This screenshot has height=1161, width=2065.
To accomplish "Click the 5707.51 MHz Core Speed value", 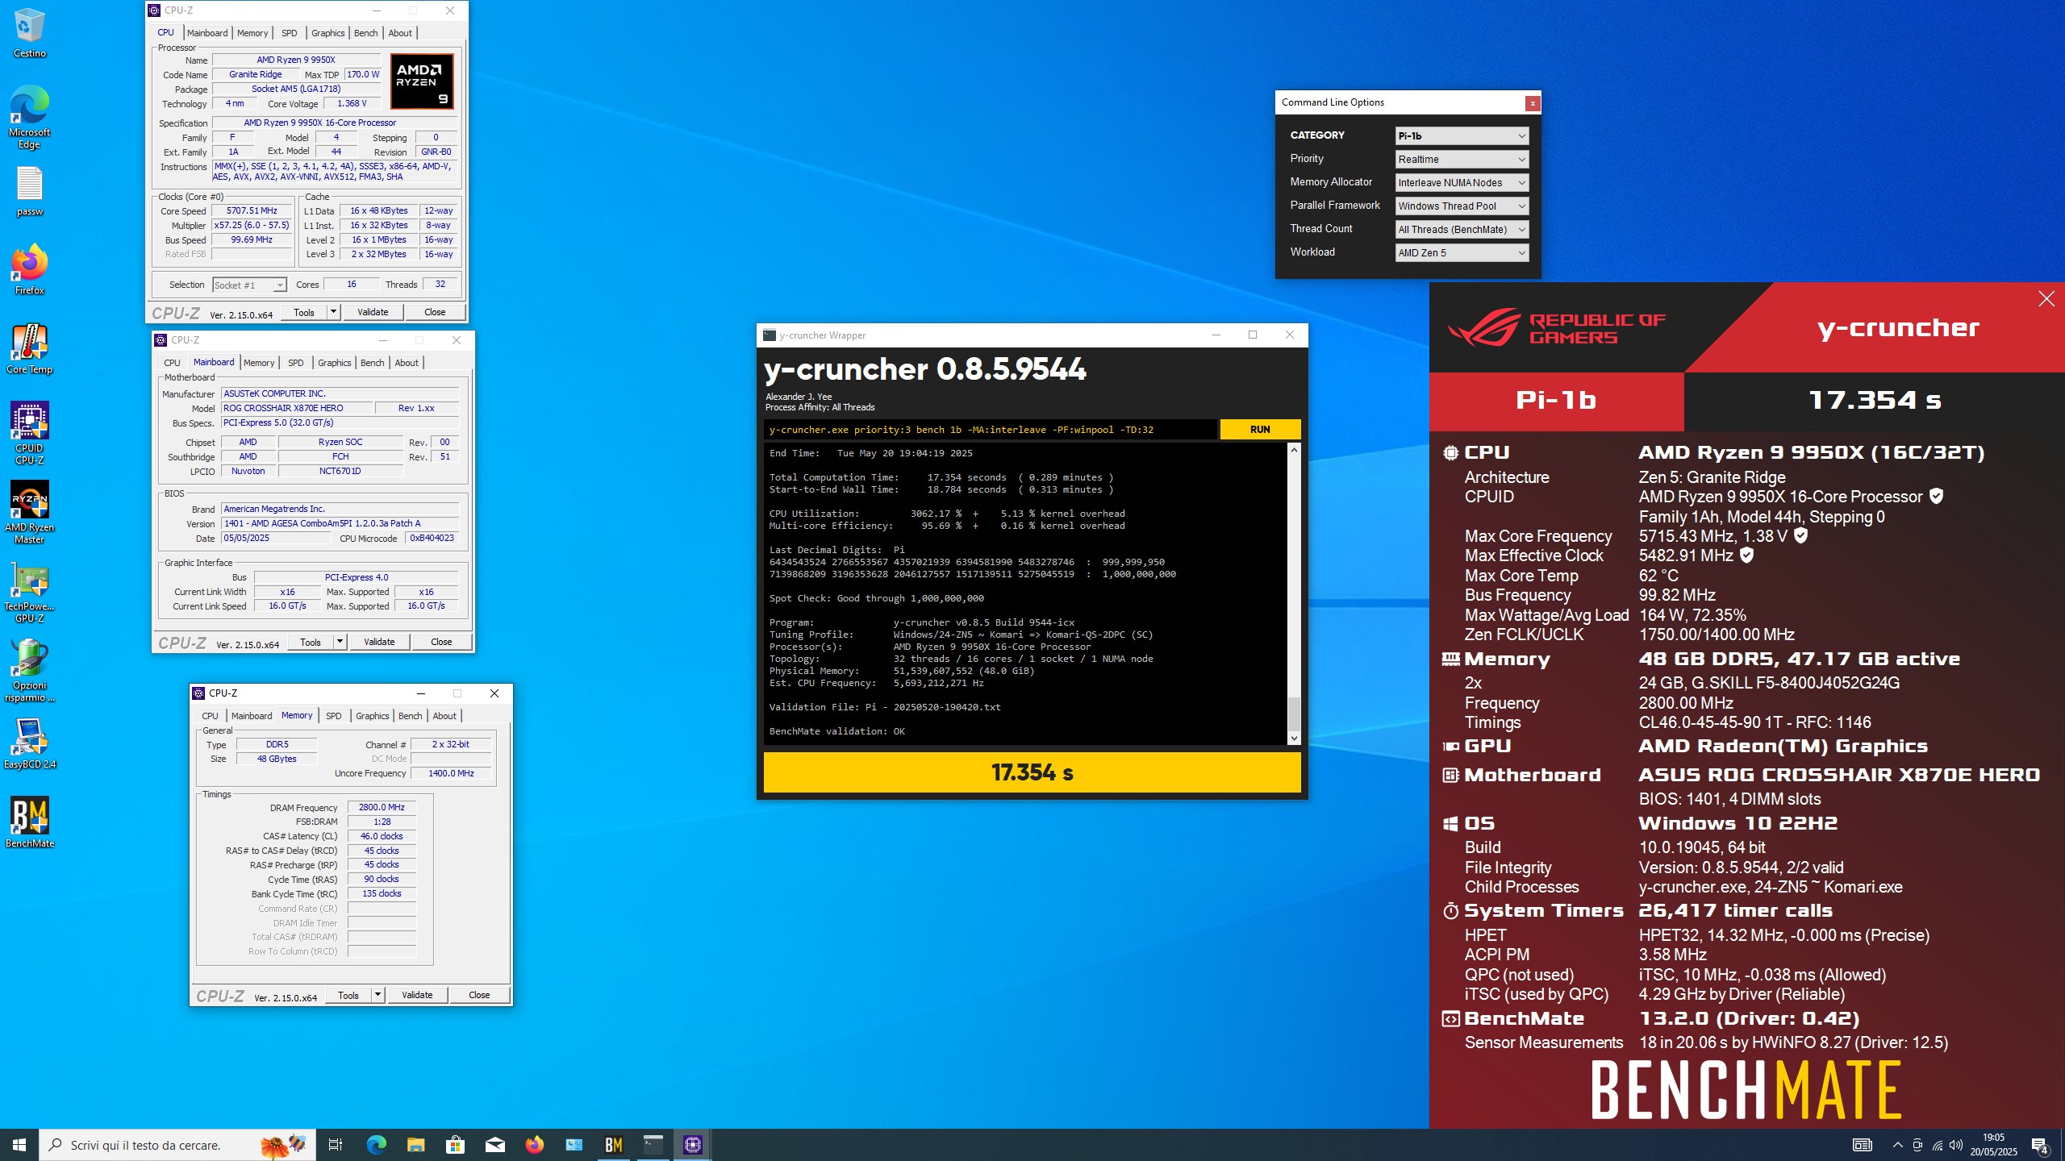I will 252,210.
